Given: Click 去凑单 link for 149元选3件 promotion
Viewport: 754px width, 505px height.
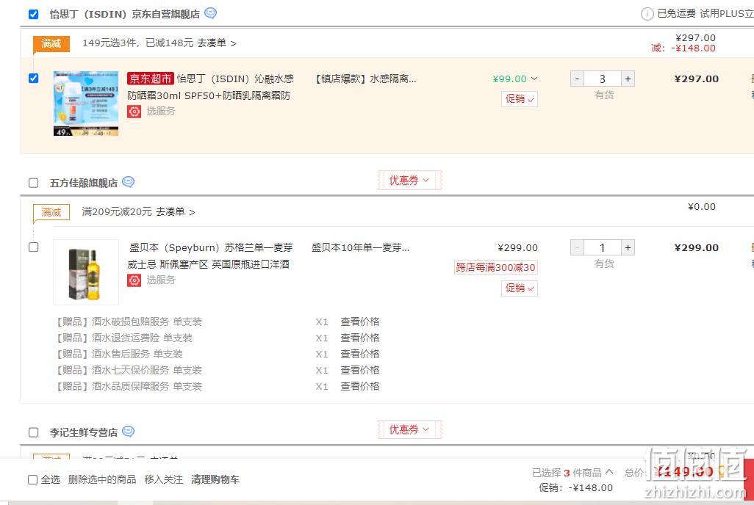Looking at the screenshot, I should (216, 43).
